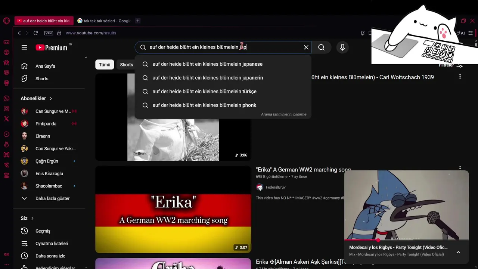The height and width of the screenshot is (269, 478).
Task: Expand the Siz section arrow
Action: point(32,218)
